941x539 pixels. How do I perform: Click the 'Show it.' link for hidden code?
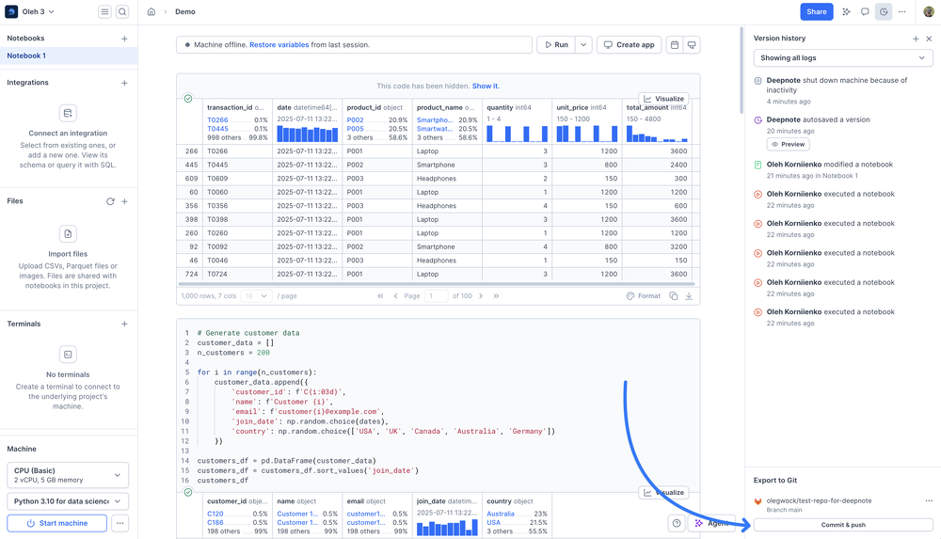(x=486, y=86)
